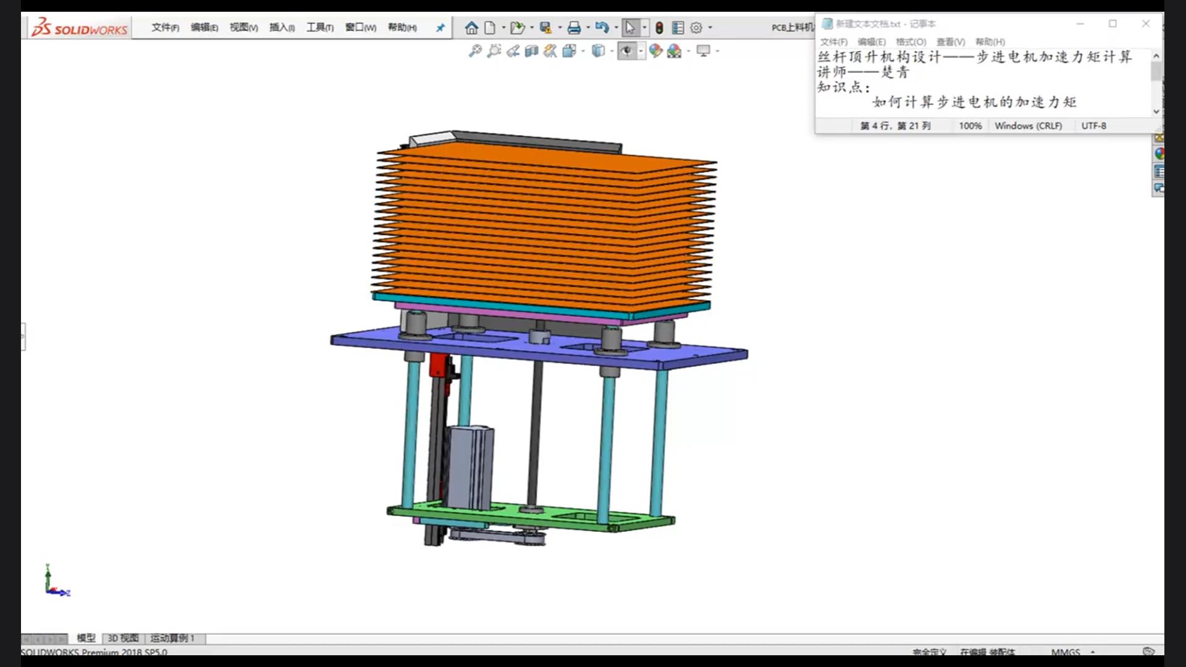This screenshot has height=667, width=1186.
Task: Click Edit Appearance color ball icon
Action: point(655,51)
